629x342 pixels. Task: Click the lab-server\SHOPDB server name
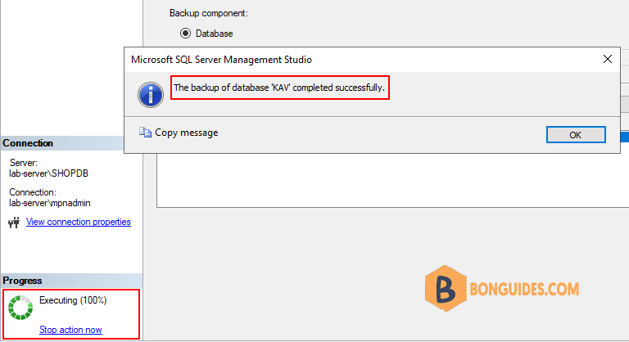click(49, 173)
